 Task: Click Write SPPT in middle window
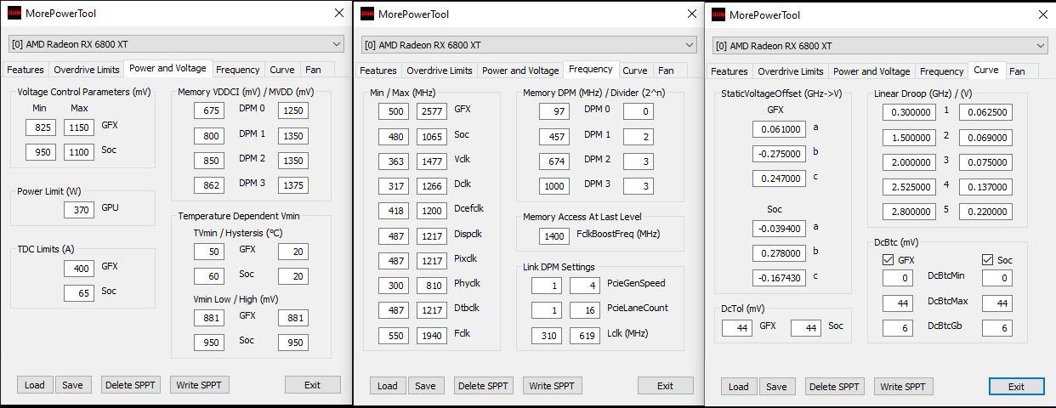552,386
